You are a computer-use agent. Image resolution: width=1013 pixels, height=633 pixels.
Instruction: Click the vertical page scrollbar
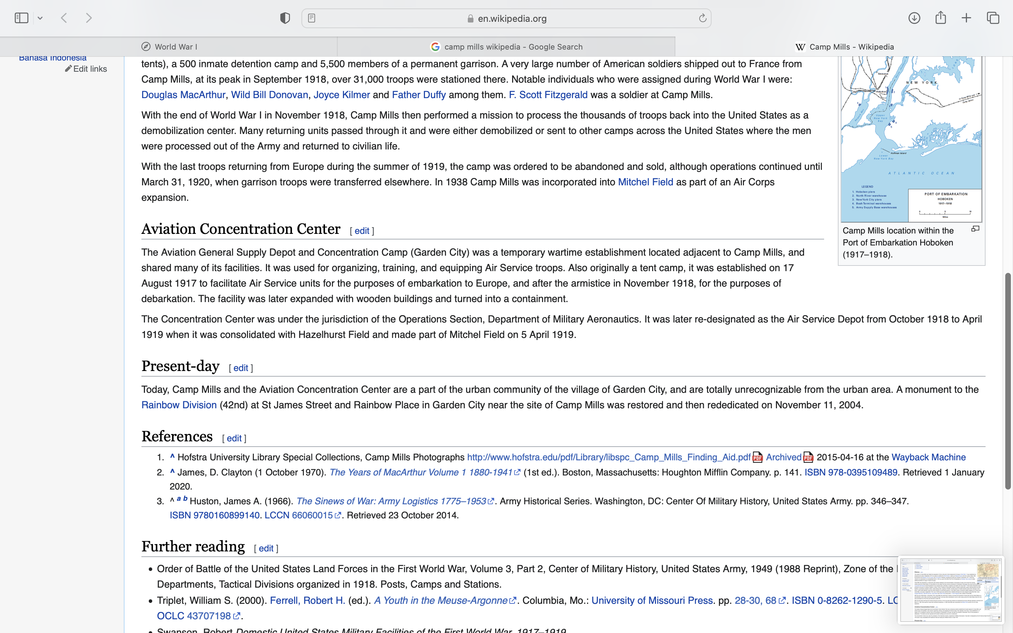pyautogui.click(x=1008, y=380)
